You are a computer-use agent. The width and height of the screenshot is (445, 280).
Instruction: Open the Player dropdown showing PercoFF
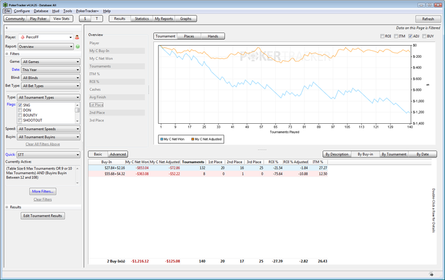[x=46, y=37]
